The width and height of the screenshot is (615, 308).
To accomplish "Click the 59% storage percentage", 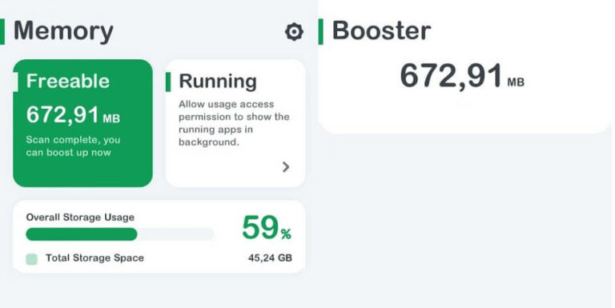I will [267, 228].
